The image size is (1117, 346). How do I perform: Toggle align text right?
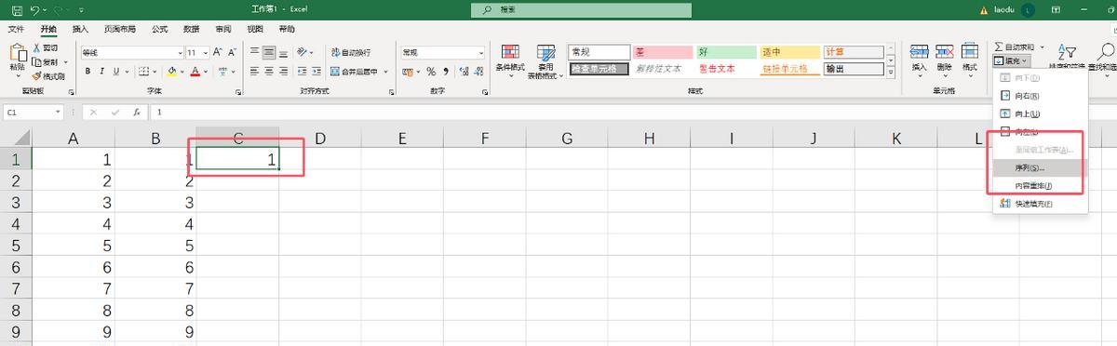(x=282, y=71)
